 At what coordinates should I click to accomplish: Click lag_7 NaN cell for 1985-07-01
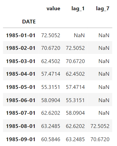point(104,113)
